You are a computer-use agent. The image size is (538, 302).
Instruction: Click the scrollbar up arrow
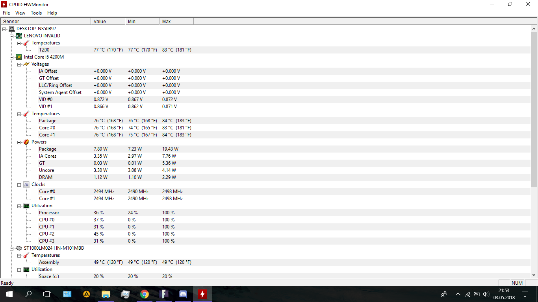point(534,29)
